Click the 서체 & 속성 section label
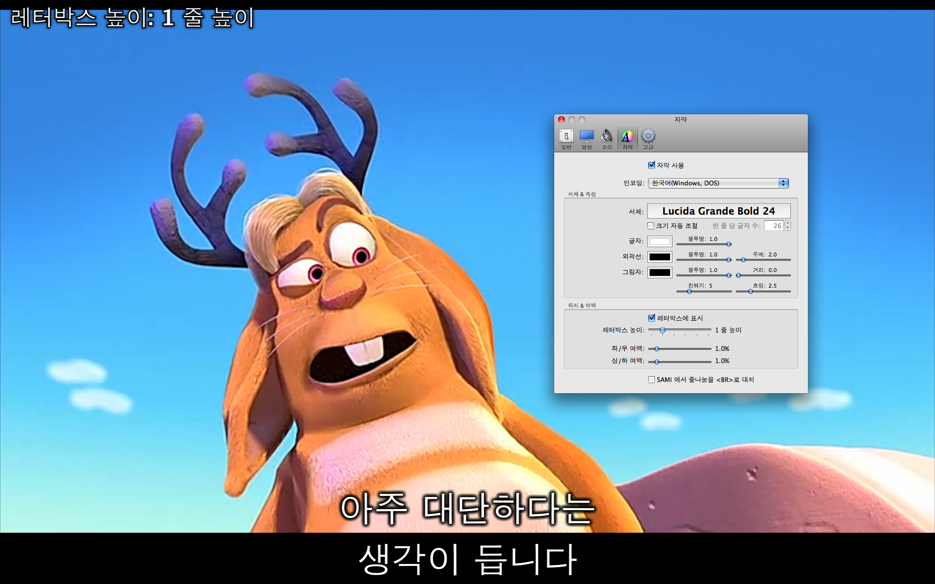935x584 pixels. (x=581, y=194)
